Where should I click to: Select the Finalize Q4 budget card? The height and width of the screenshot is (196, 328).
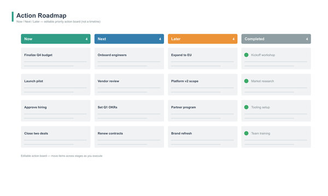click(56, 59)
